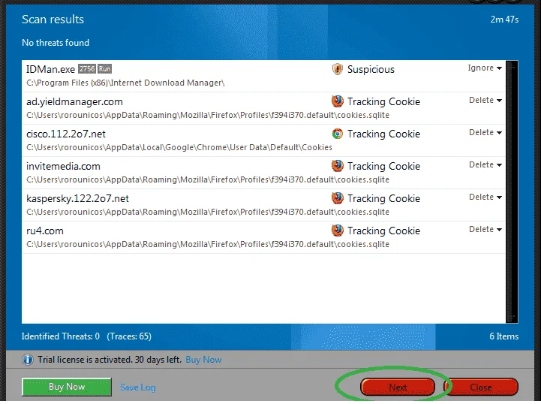The image size is (541, 404).
Task: Open the Delete dropdown for ru4.com
Action: tap(485, 229)
